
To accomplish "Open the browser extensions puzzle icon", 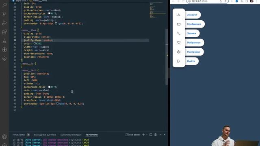I will click(242, 1).
